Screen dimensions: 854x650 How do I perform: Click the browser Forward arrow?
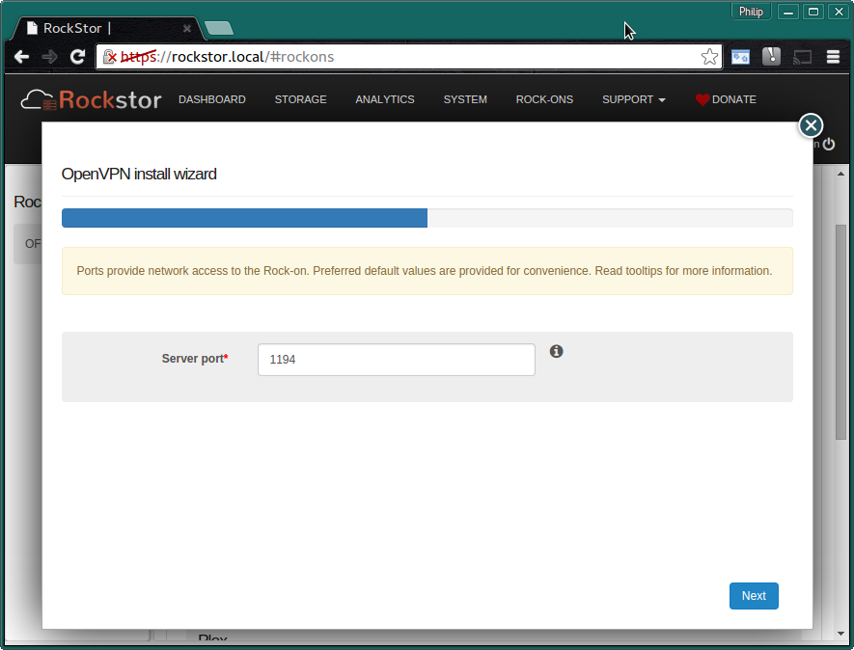pyautogui.click(x=49, y=57)
